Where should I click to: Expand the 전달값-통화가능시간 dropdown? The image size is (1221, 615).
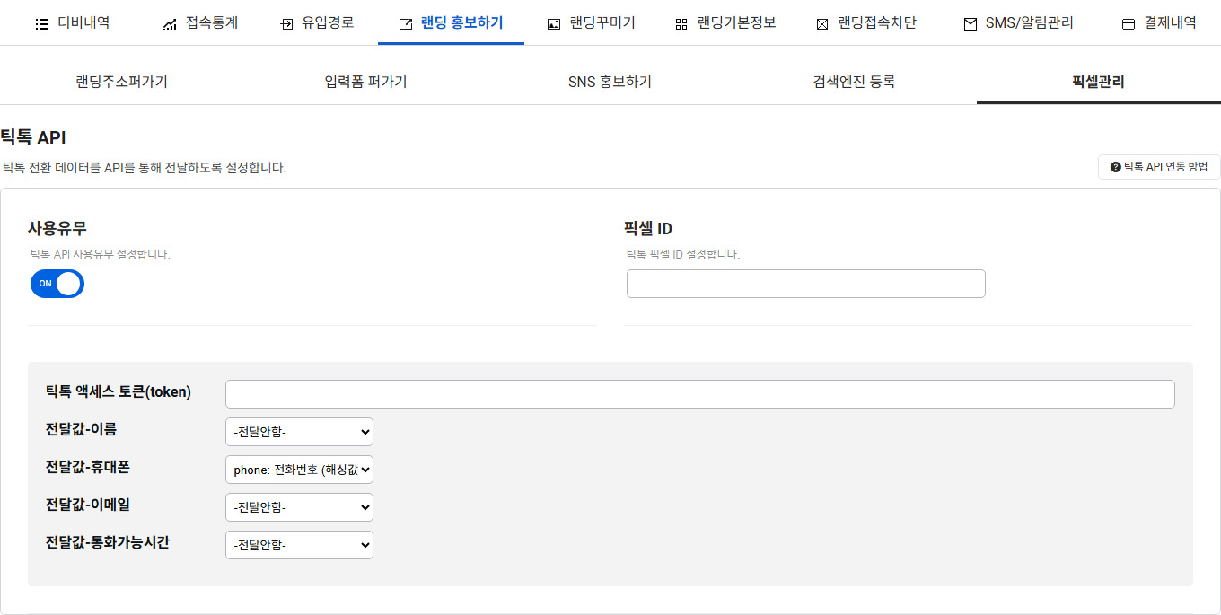click(x=299, y=545)
